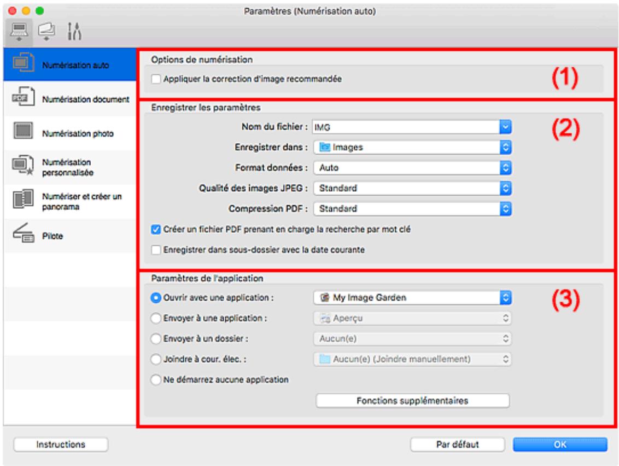Screen dimensions: 619x466
Task: Click the Numérisation auto scanner icon
Action: tap(24, 63)
